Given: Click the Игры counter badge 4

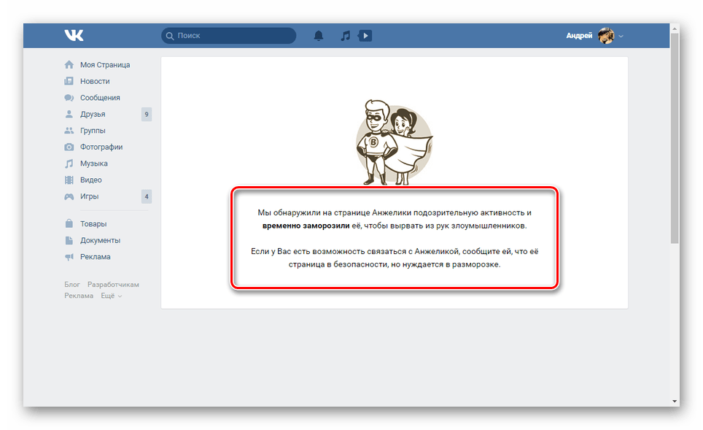Looking at the screenshot, I should (147, 196).
